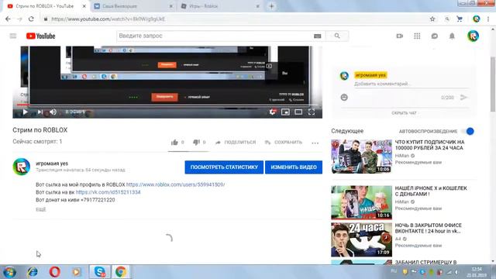Open the account avatar menu in YouTube header
The image size is (496, 279).
[x=473, y=36]
